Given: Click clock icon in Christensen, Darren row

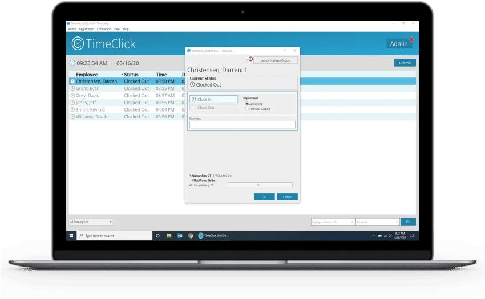Looking at the screenshot, I should click(x=72, y=81).
